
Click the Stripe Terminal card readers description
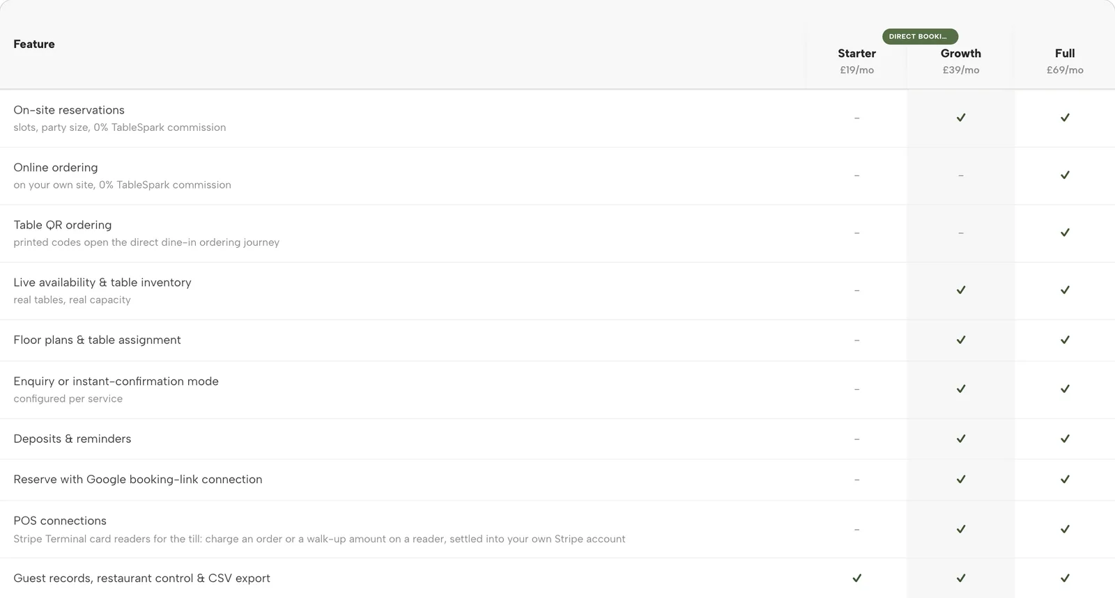319,539
